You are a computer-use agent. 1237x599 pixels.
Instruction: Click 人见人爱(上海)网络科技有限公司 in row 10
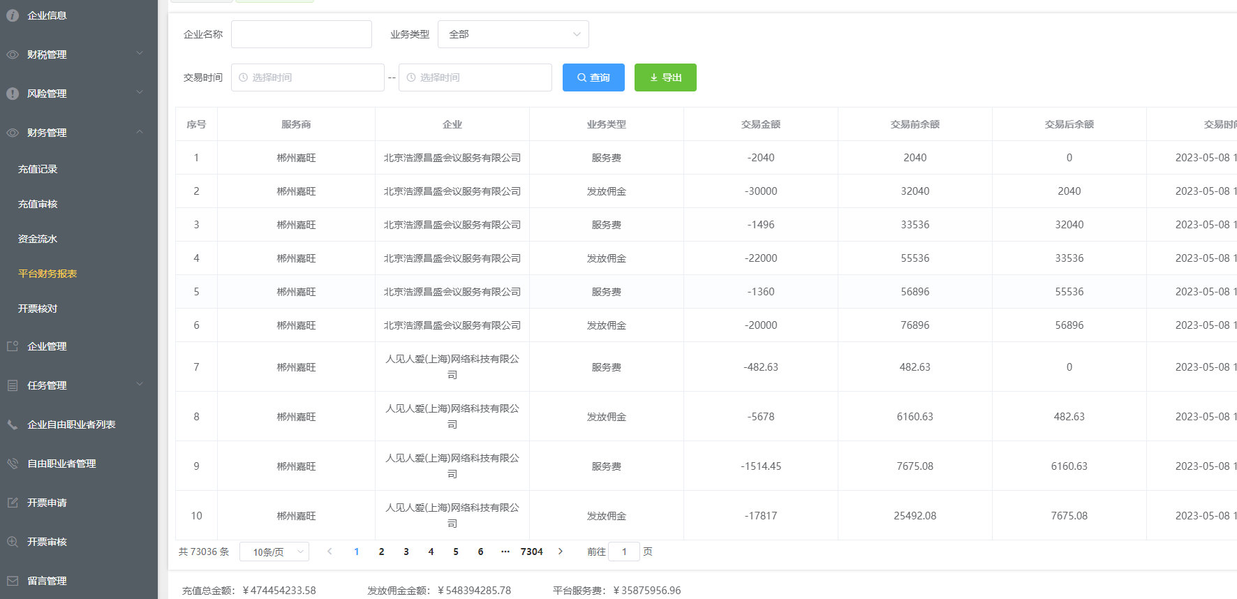[x=452, y=515]
